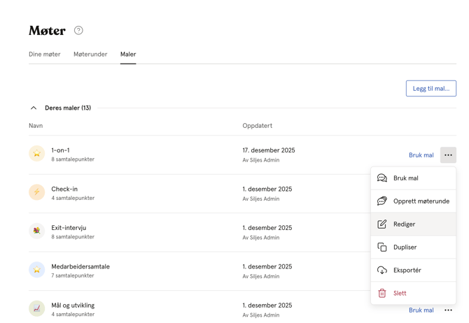Click the 7 samtalepunkter label
Viewport: 469px width, 323px height.
73,275
